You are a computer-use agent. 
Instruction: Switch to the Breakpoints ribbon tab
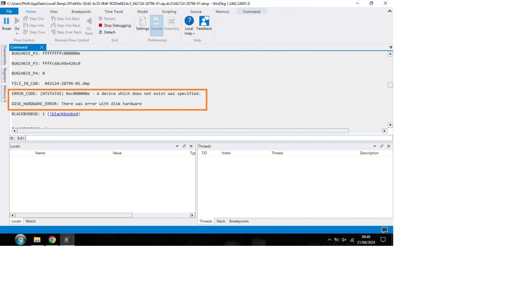(x=81, y=11)
